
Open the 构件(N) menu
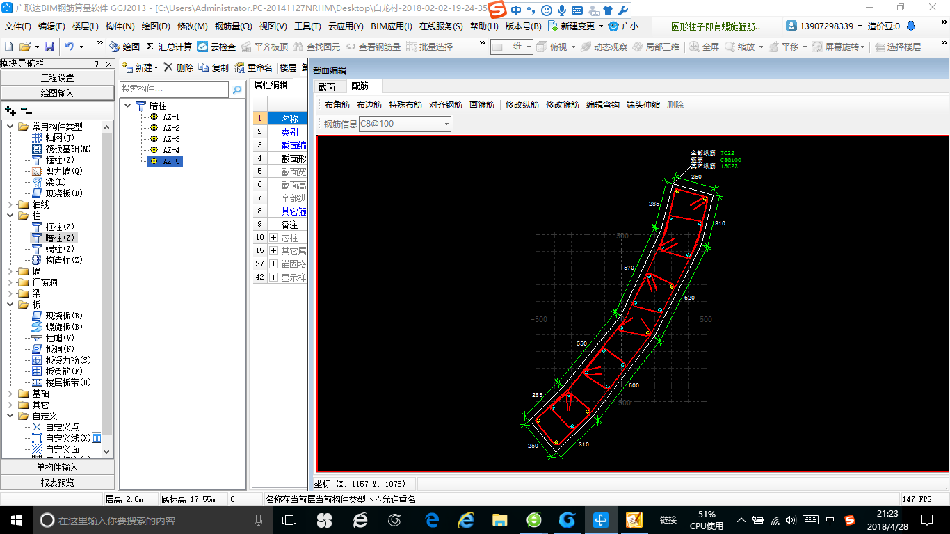click(x=120, y=26)
